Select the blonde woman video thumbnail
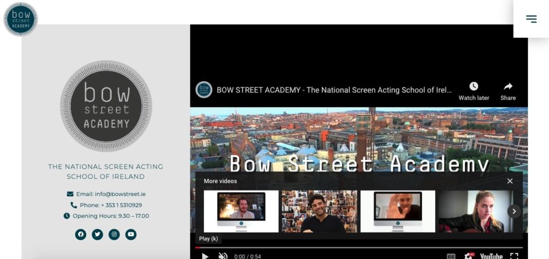 [472, 211]
